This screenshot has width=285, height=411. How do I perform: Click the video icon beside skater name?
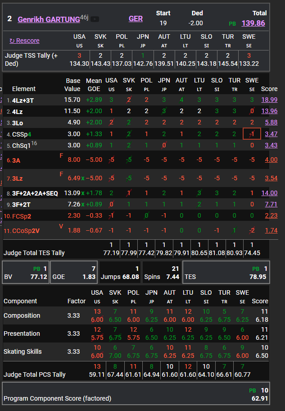pos(95,19)
